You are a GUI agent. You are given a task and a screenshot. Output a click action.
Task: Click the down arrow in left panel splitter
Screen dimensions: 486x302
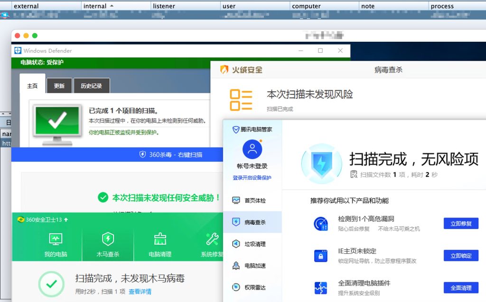[x=9, y=114]
